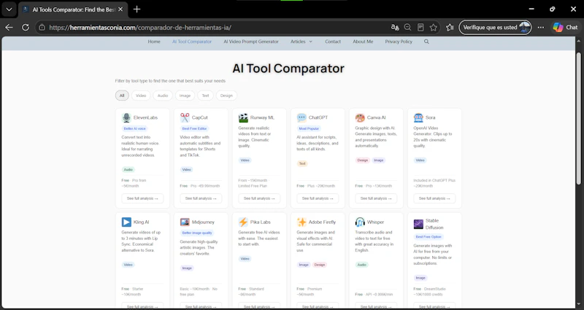The image size is (584, 310).
Task: Open the favorites list icon
Action: (x=450, y=28)
